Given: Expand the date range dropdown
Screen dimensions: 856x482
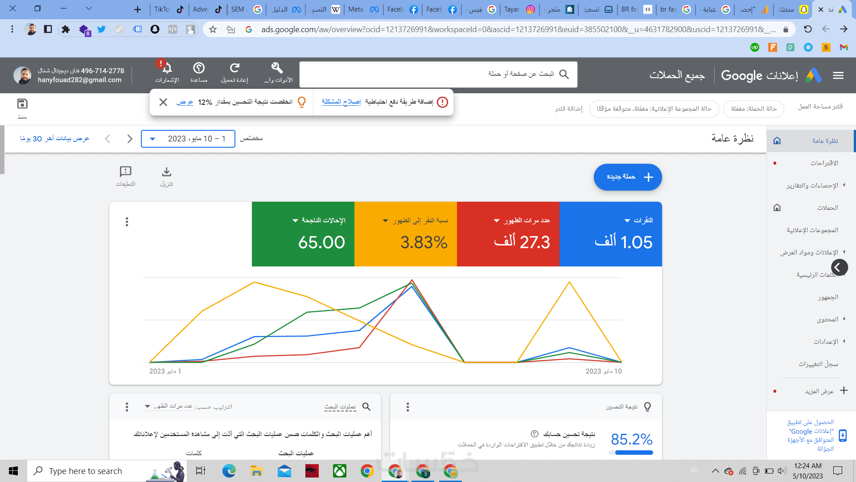Looking at the screenshot, I should (x=152, y=139).
